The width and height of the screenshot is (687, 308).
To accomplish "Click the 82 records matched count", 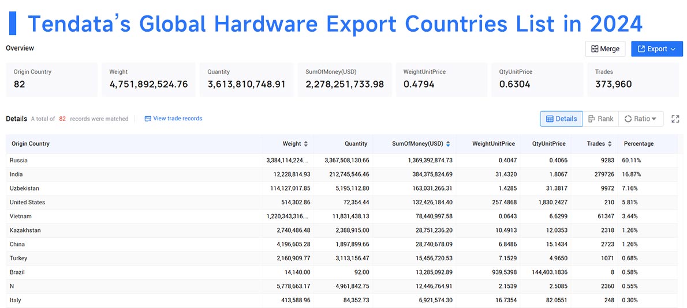I will tap(62, 119).
